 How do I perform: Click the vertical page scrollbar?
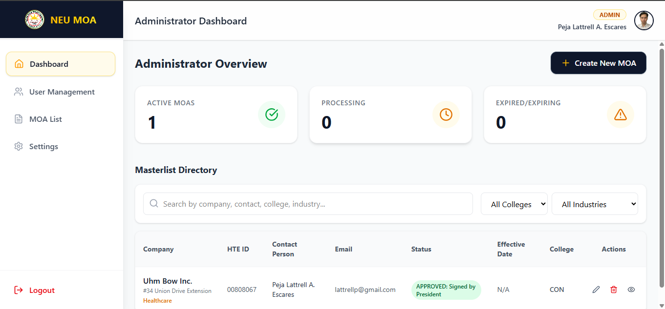(662, 167)
